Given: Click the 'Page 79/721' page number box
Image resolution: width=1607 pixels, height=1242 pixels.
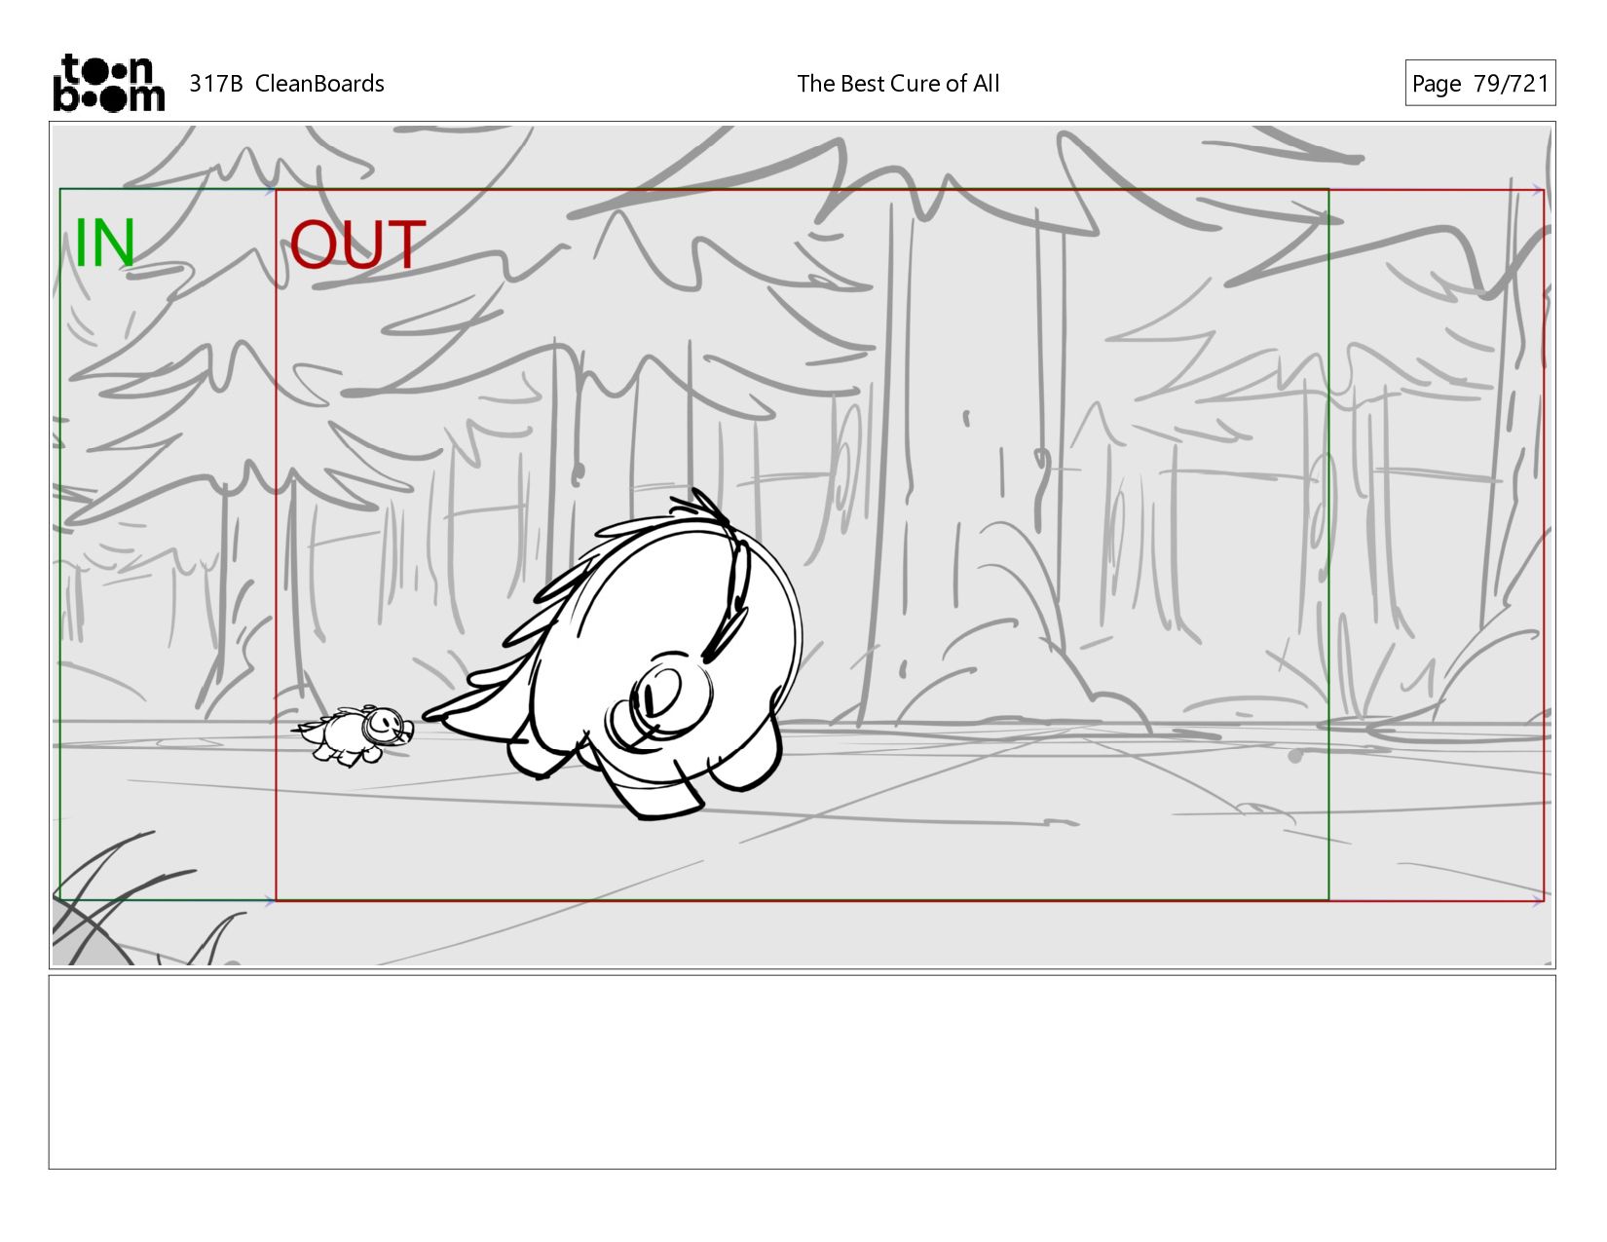Looking at the screenshot, I should pos(1479,83).
